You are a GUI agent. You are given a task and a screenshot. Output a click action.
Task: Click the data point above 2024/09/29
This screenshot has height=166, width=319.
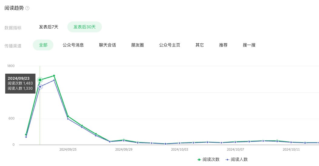(x=124, y=140)
